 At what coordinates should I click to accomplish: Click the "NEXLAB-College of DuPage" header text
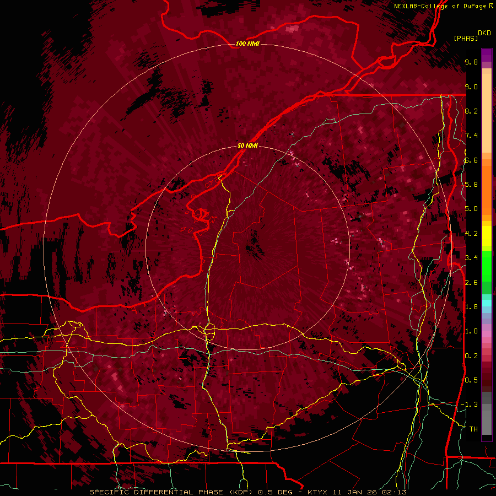click(x=440, y=6)
